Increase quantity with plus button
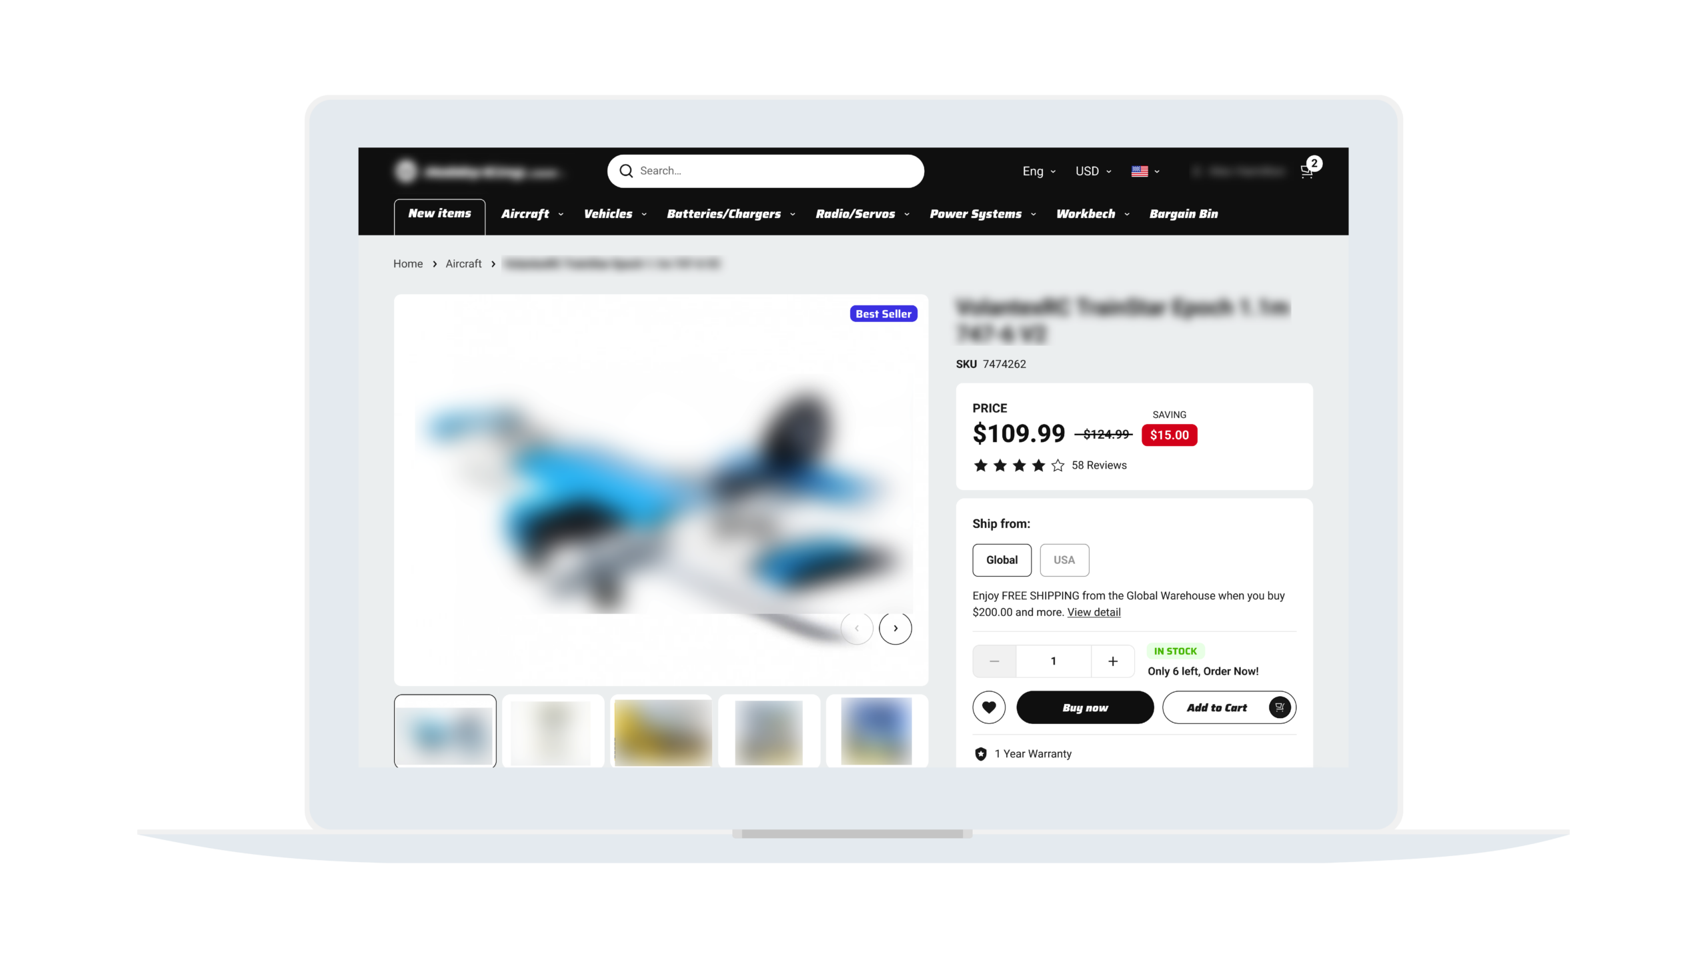1707x958 pixels. (x=1112, y=661)
